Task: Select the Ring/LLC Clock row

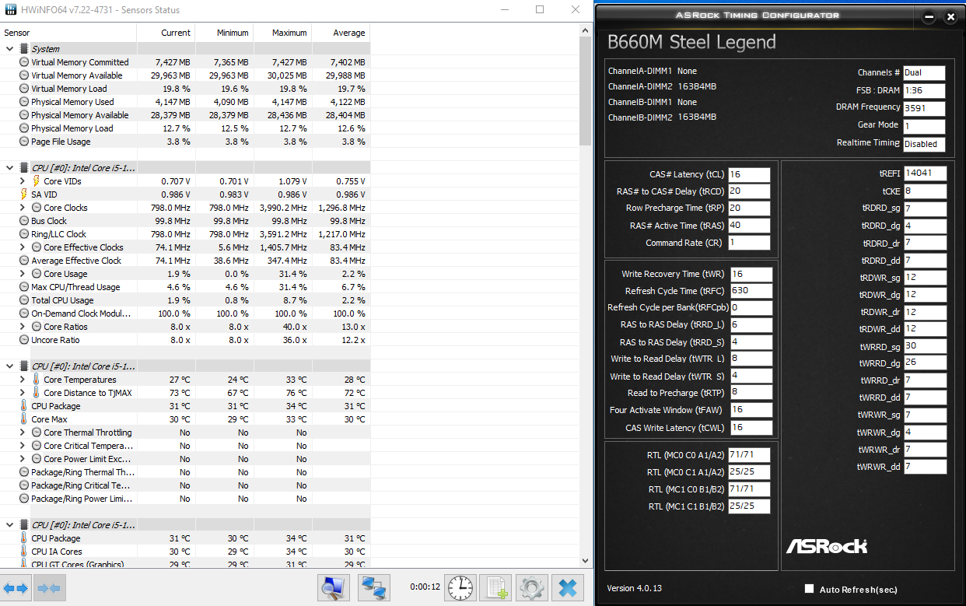Action: (x=185, y=234)
